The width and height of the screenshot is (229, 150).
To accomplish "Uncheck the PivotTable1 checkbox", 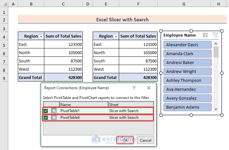I will (46, 111).
